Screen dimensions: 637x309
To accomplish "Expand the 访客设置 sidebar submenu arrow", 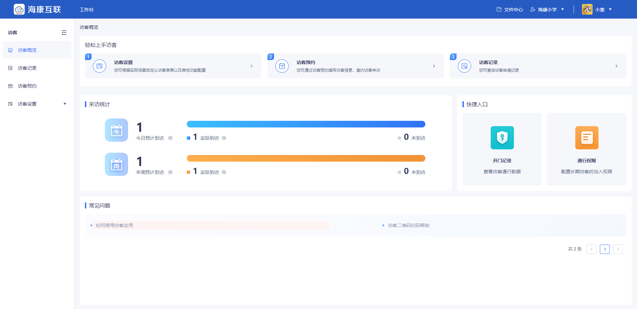I will coord(65,104).
